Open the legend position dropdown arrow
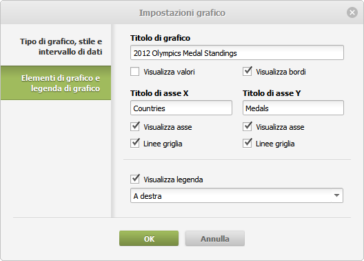 coord(336,195)
